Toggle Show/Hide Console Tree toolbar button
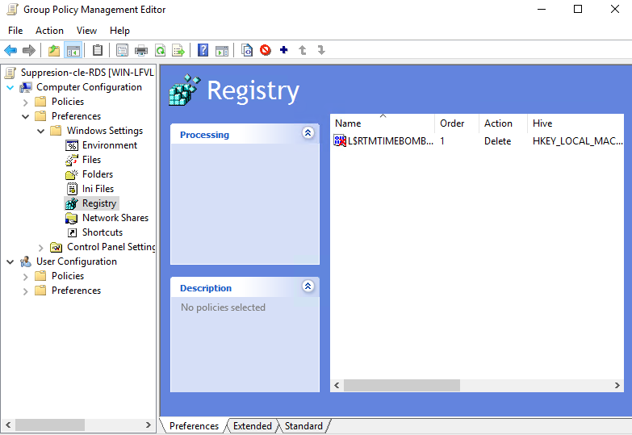The width and height of the screenshot is (632, 435). click(73, 50)
